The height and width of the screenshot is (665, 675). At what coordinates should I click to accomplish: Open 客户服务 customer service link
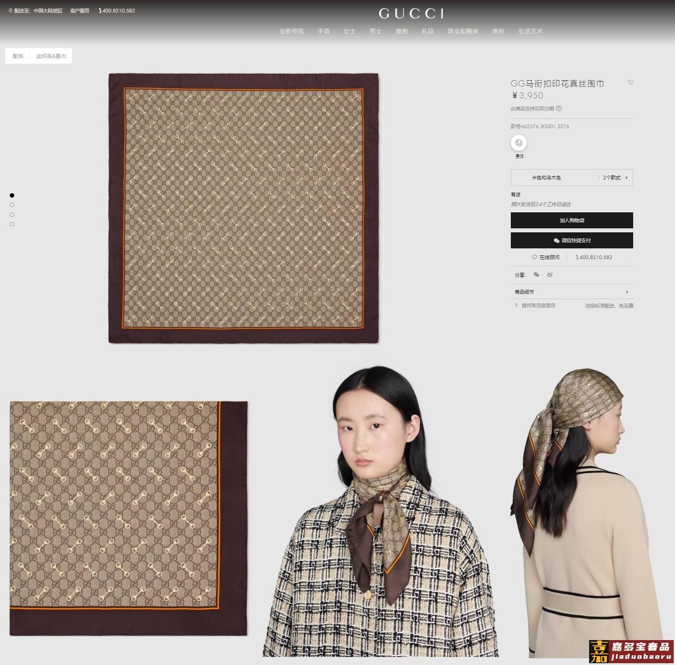tap(80, 11)
